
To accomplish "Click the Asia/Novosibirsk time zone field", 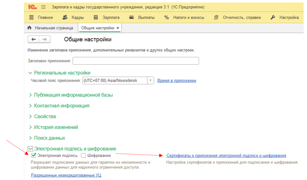I will (x=115, y=80).
